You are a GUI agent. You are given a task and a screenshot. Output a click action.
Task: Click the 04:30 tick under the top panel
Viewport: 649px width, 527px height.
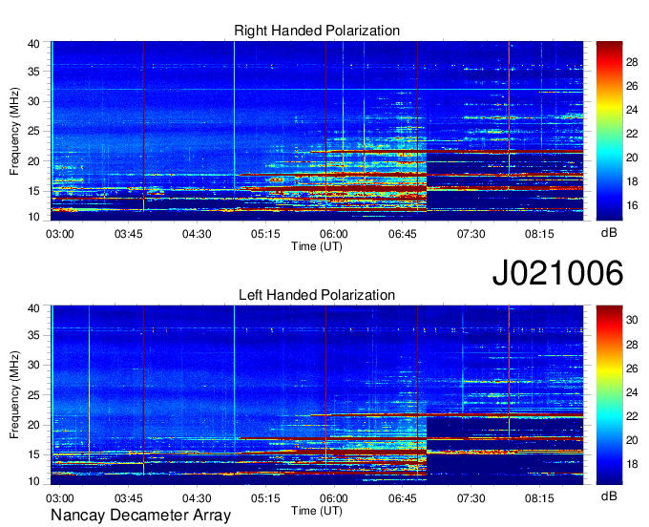click(x=197, y=234)
